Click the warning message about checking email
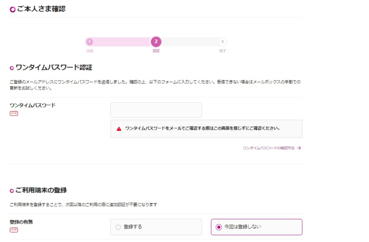 (x=202, y=128)
